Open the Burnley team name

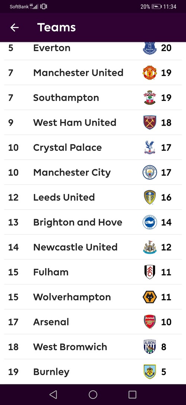coord(51,372)
